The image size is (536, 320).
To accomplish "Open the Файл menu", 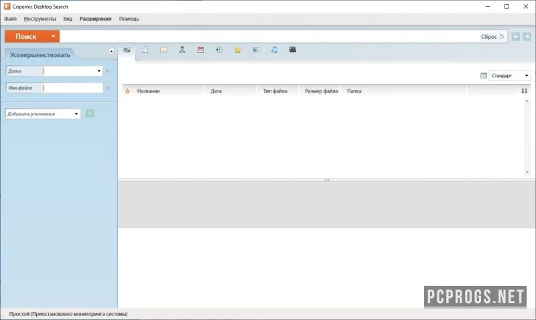I will [10, 19].
